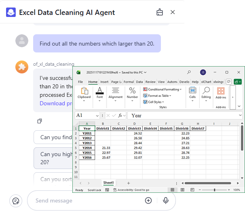Open Format as Table options
245x215 pixels.
(x=157, y=96)
